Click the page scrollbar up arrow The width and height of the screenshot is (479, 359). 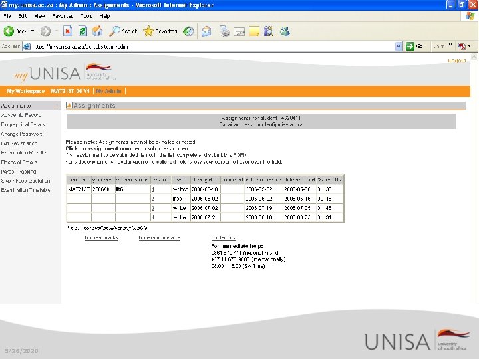(x=474, y=57)
